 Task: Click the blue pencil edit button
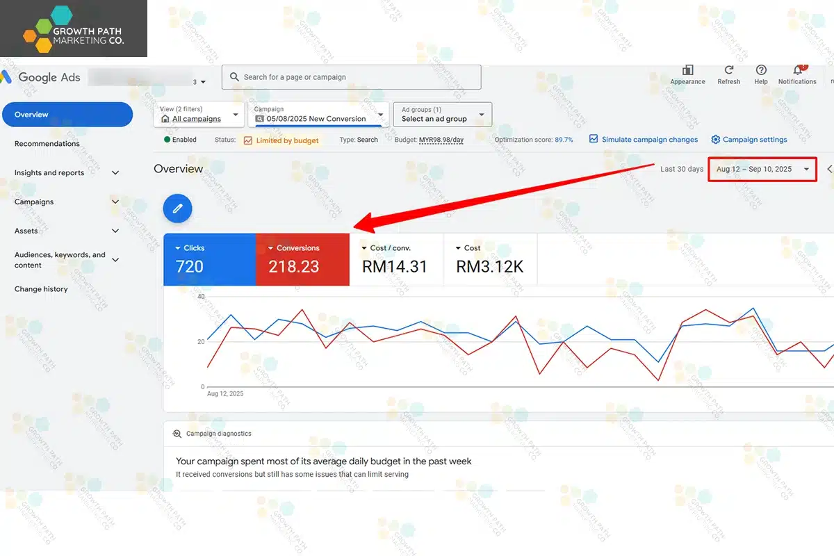pyautogui.click(x=177, y=208)
